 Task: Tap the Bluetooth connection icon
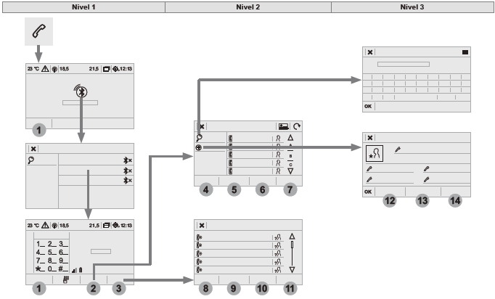[81, 91]
